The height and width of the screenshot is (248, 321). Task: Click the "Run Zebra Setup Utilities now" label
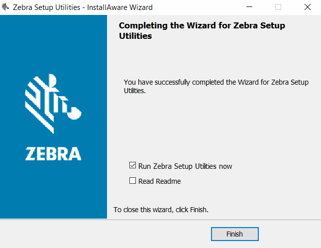coord(185,166)
